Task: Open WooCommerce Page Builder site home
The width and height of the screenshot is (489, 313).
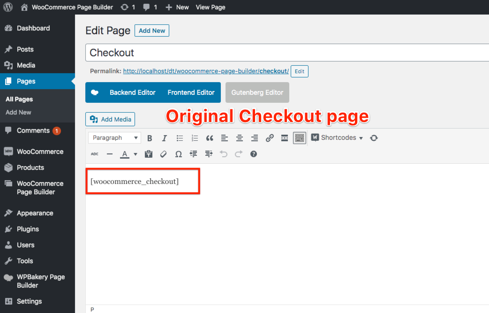Action: [67, 7]
